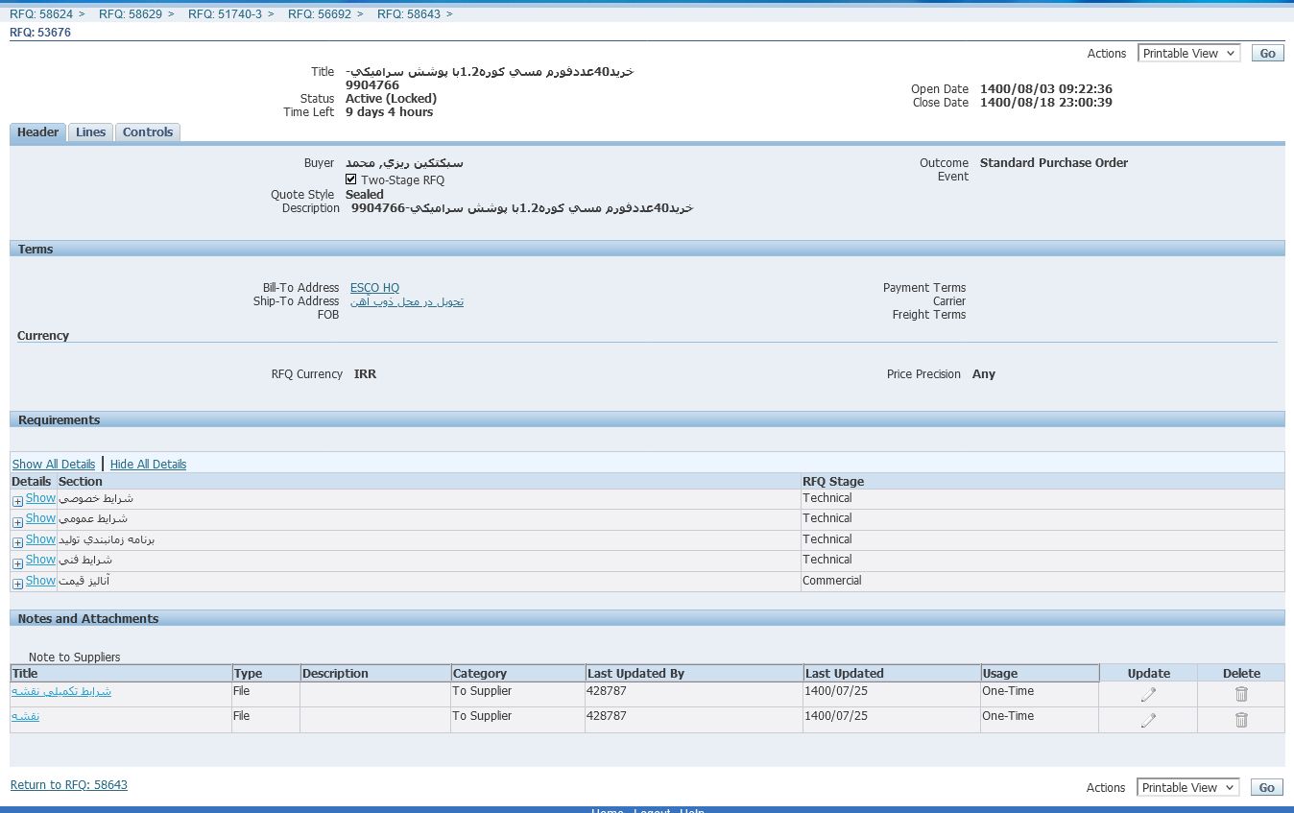Click the IRR currency value
The height and width of the screenshot is (813, 1294).
click(x=365, y=374)
